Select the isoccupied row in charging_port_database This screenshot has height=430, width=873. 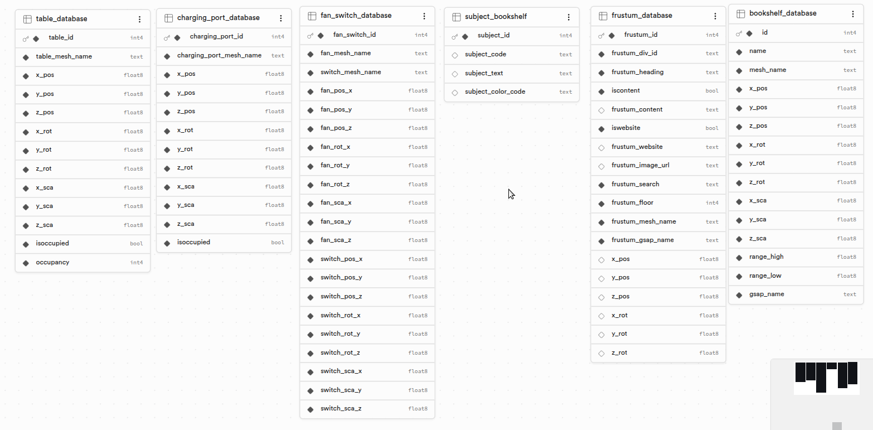[224, 243]
